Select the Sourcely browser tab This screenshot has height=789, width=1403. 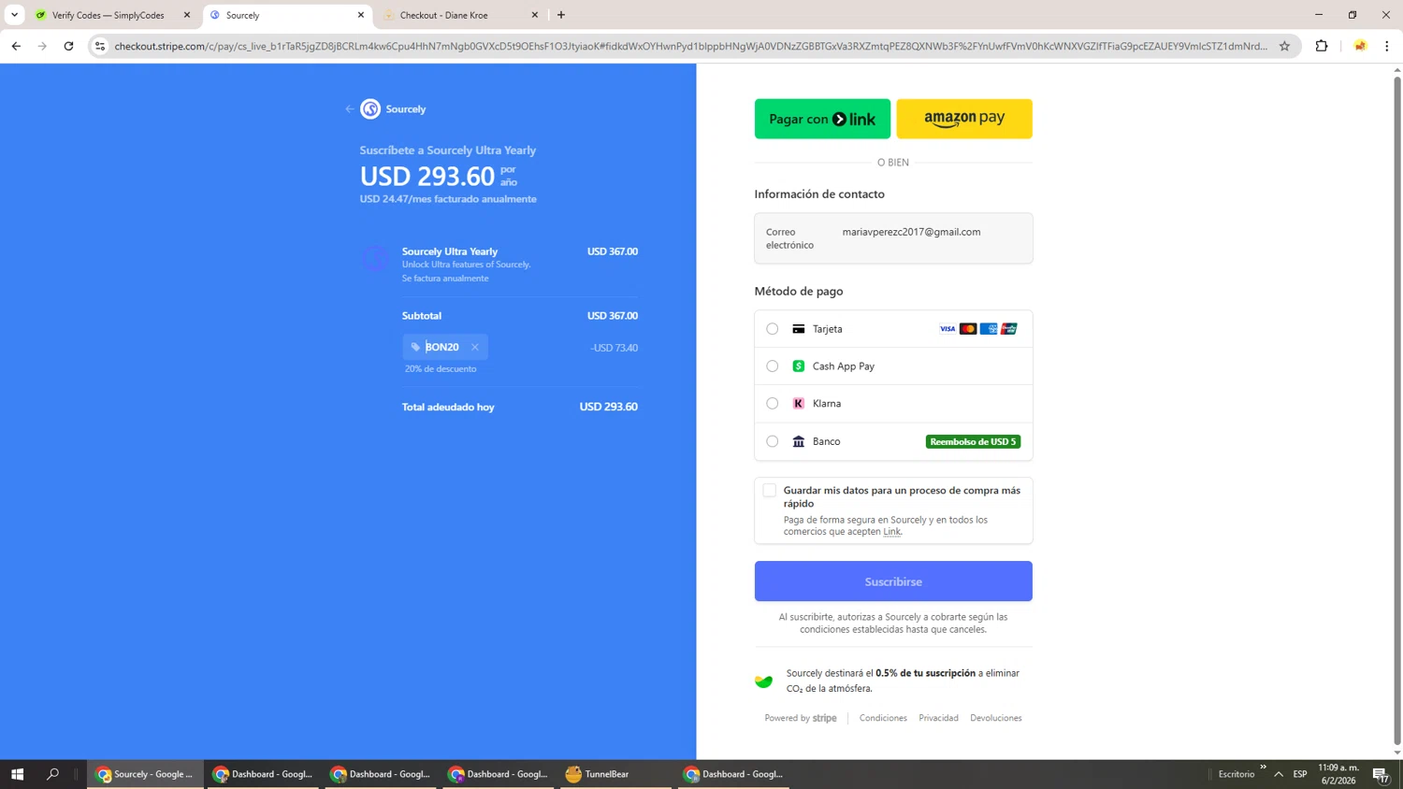285,15
